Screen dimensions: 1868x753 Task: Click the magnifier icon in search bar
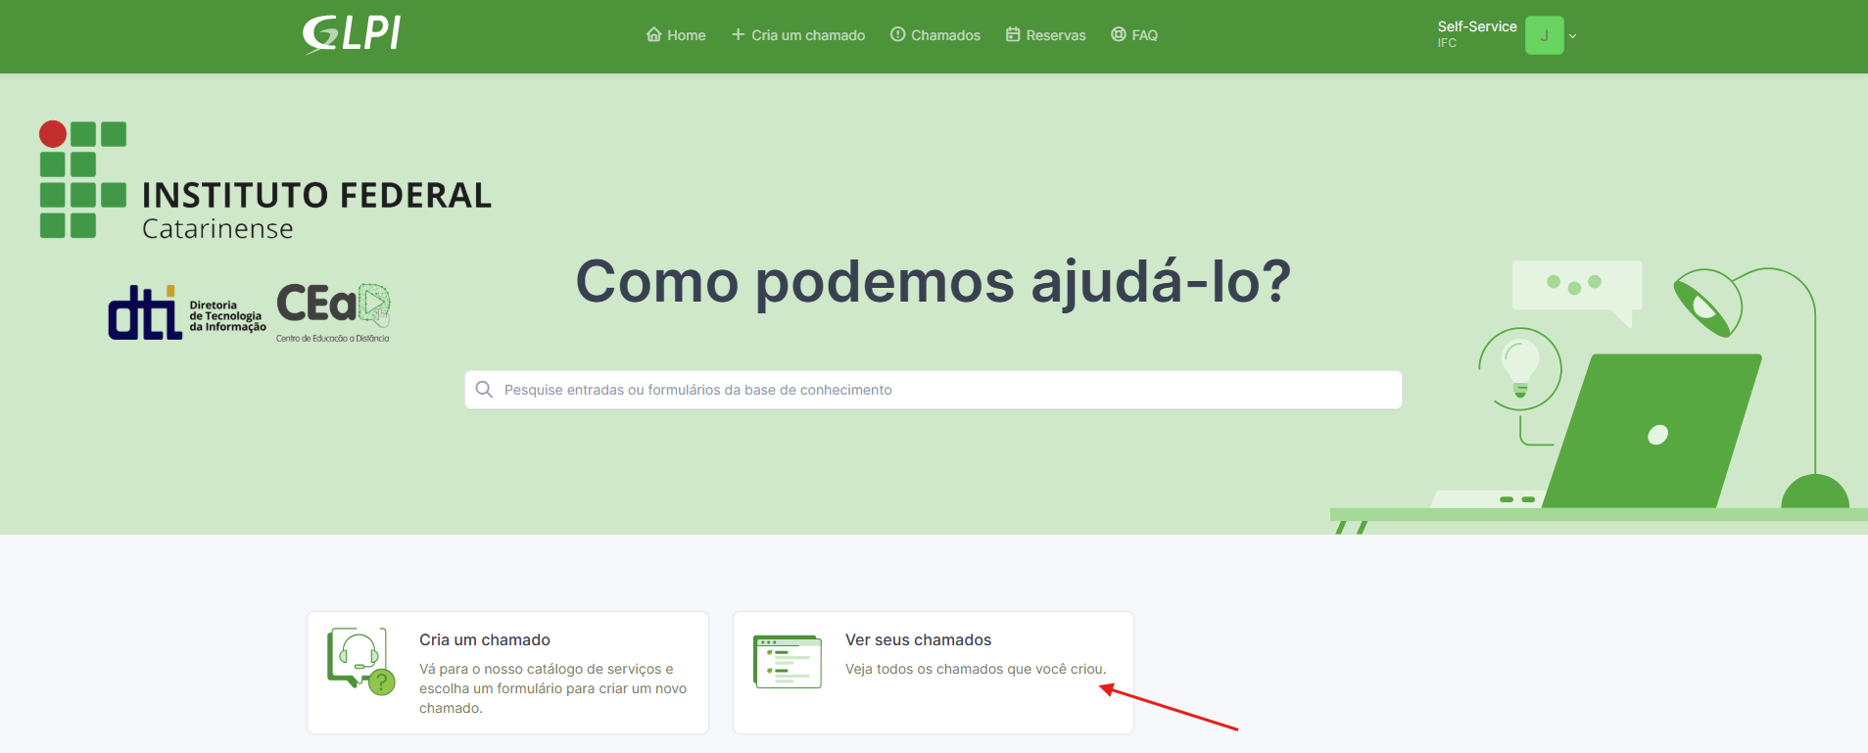[484, 390]
